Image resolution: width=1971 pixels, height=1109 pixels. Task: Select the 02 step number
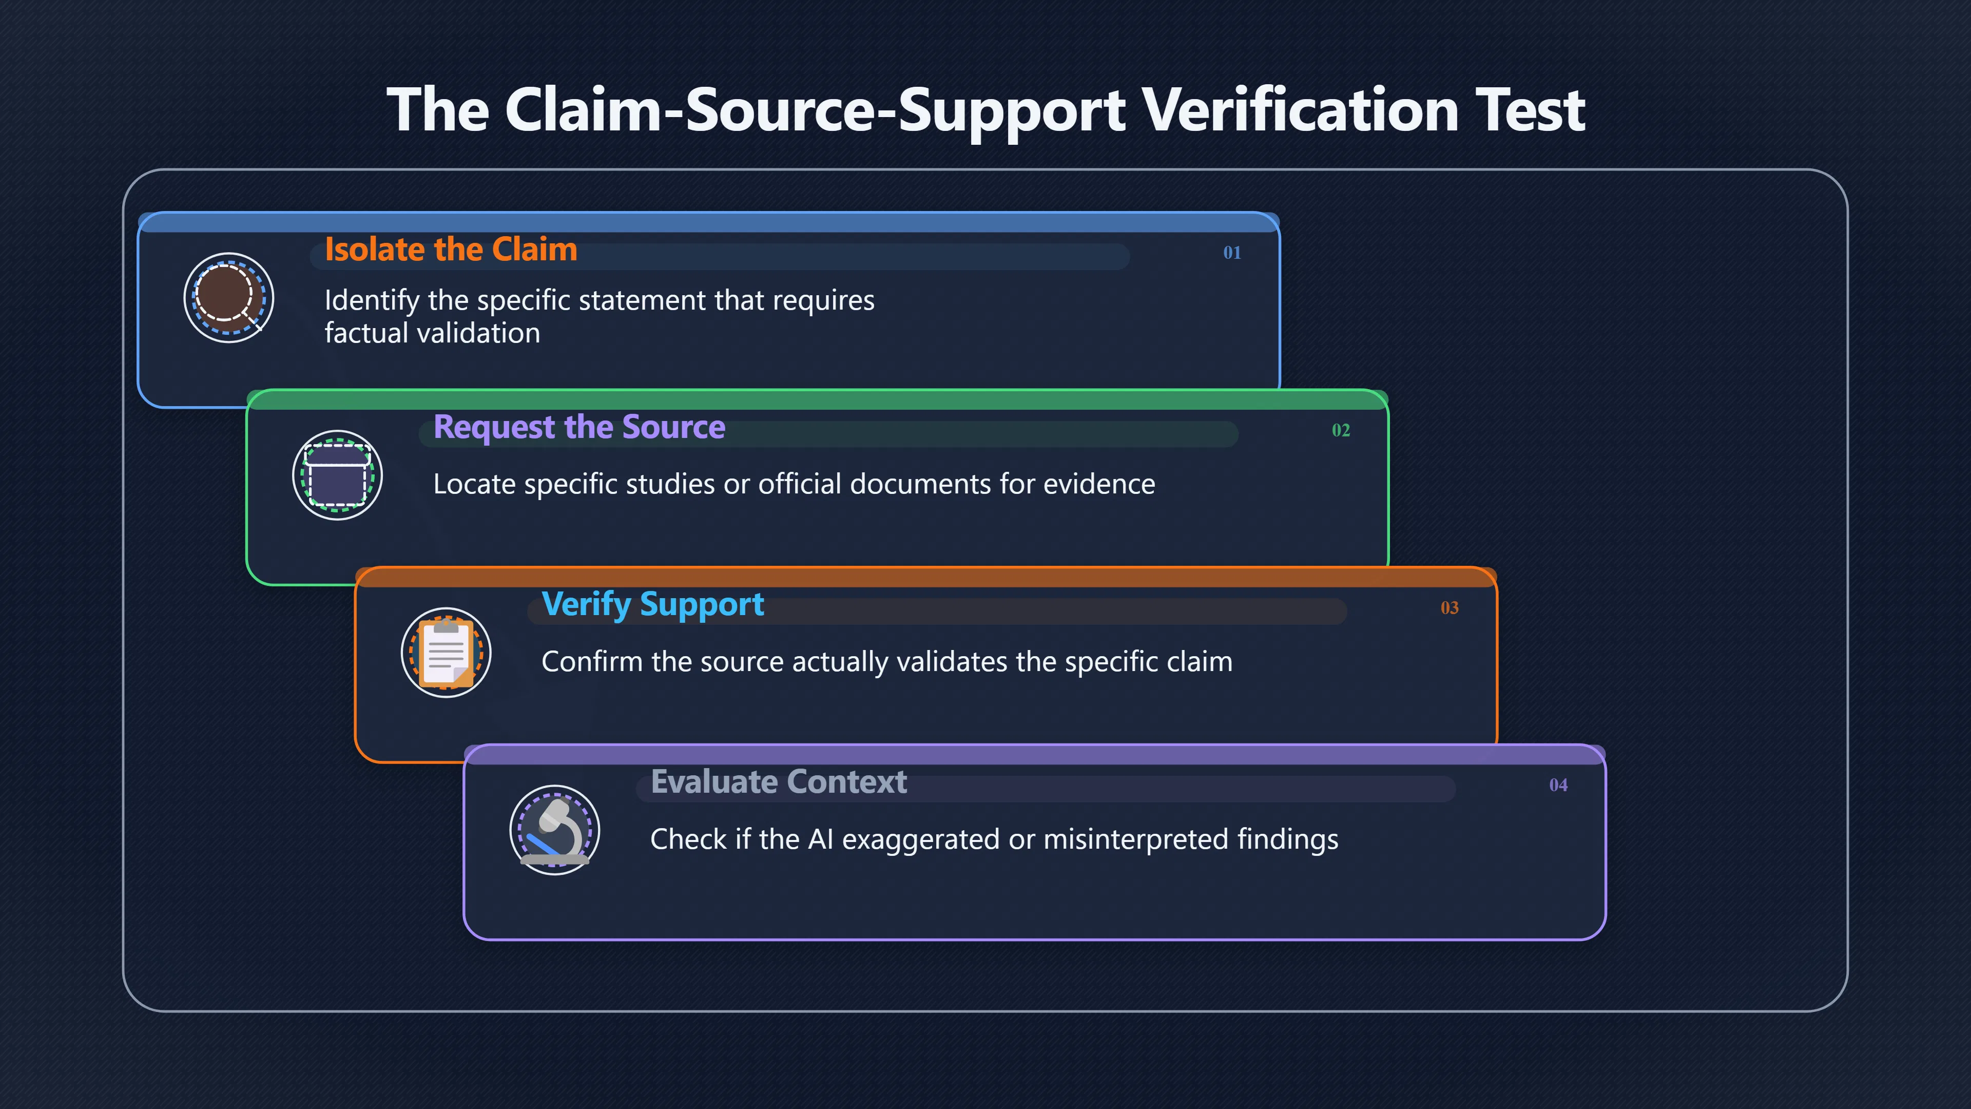[1341, 430]
